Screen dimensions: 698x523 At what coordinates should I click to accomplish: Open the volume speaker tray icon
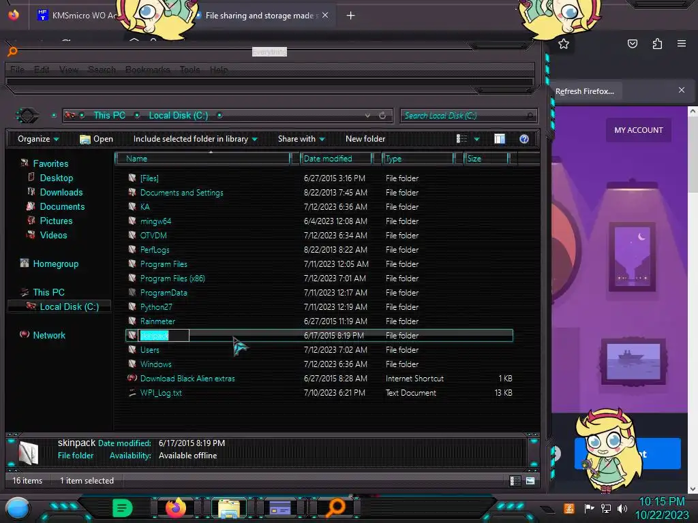click(622, 508)
